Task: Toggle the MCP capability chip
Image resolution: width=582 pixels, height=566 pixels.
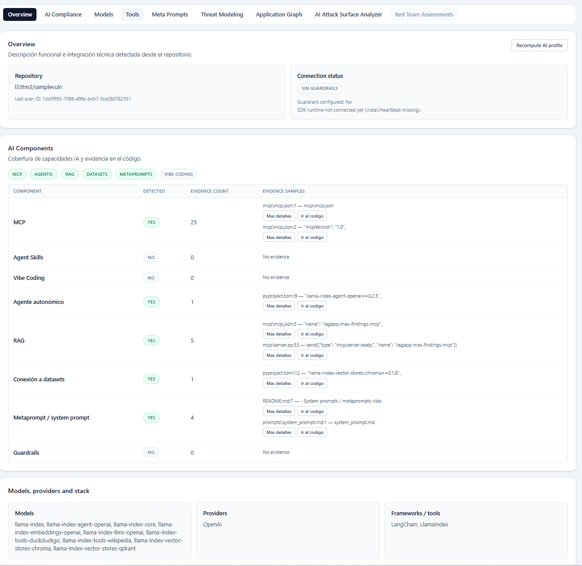Action: (17, 174)
